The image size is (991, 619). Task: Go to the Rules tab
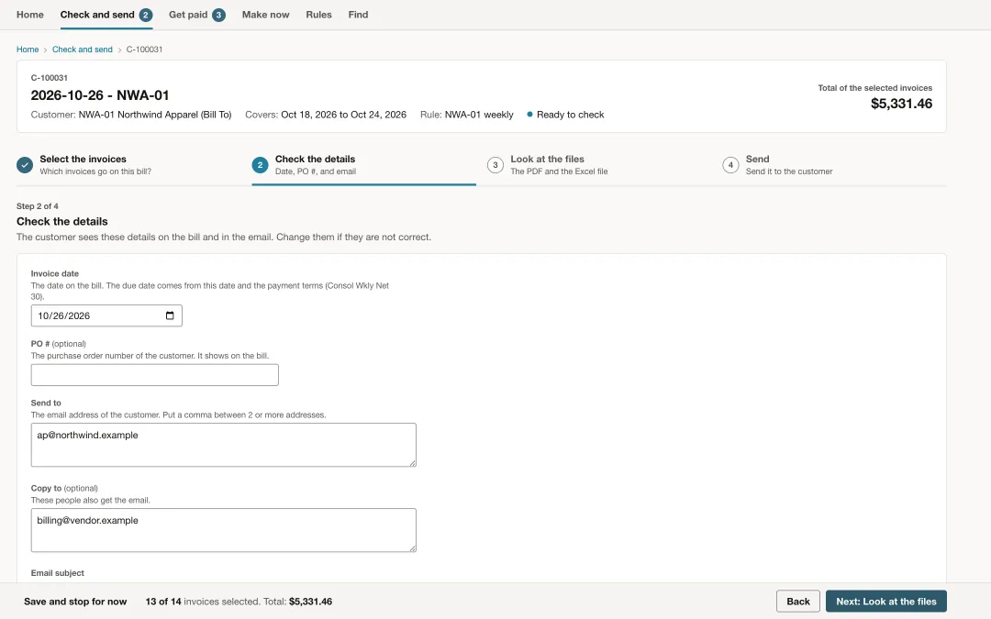[318, 15]
